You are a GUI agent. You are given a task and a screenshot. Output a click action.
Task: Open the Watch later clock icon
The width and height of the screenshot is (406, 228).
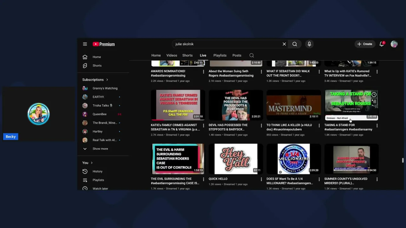coord(85,188)
